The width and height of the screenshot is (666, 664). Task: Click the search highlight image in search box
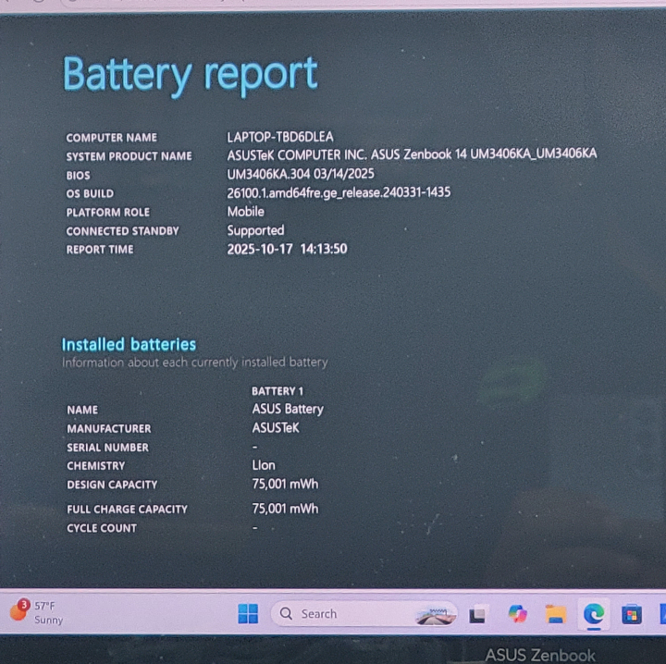pyautogui.click(x=435, y=614)
